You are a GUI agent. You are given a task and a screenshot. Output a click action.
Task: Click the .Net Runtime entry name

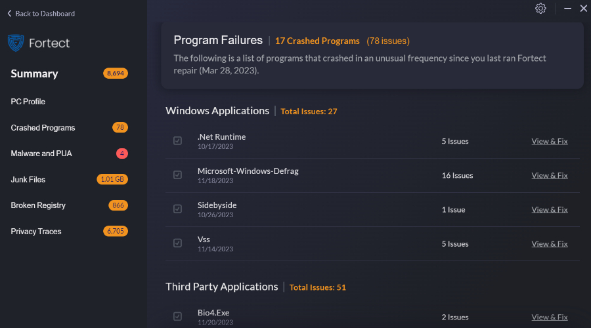tap(222, 137)
